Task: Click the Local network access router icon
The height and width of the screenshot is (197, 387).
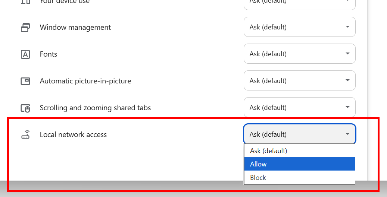Action: [25, 135]
